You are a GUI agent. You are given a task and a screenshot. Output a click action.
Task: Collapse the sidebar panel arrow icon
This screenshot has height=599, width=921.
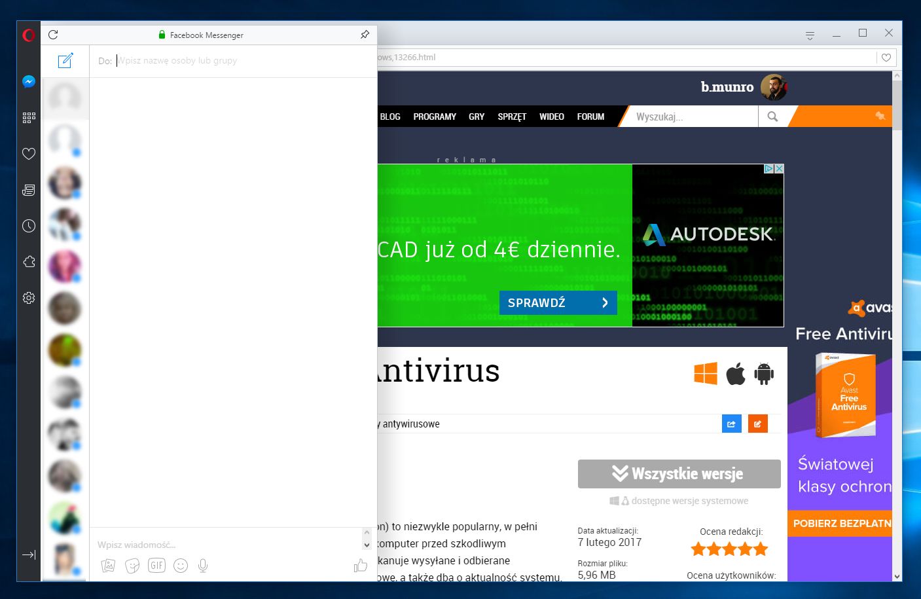click(29, 555)
